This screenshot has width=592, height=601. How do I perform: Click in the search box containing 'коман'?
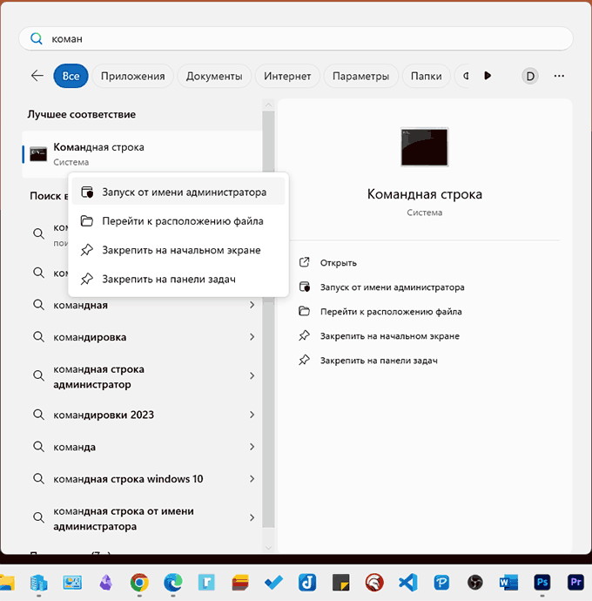point(296,38)
